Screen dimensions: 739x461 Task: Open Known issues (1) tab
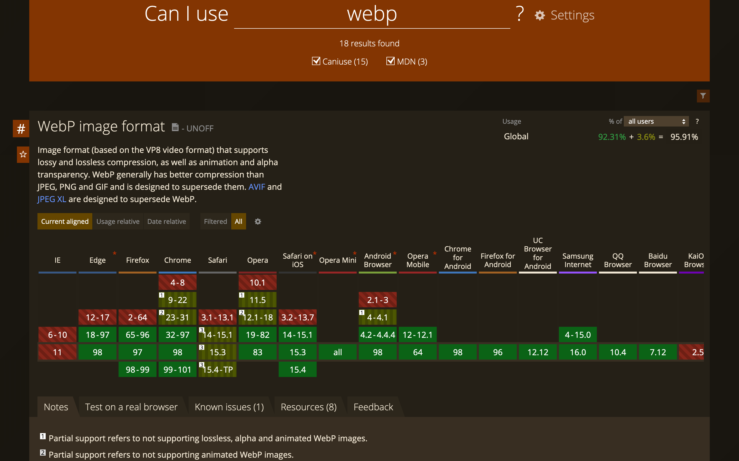tap(229, 407)
